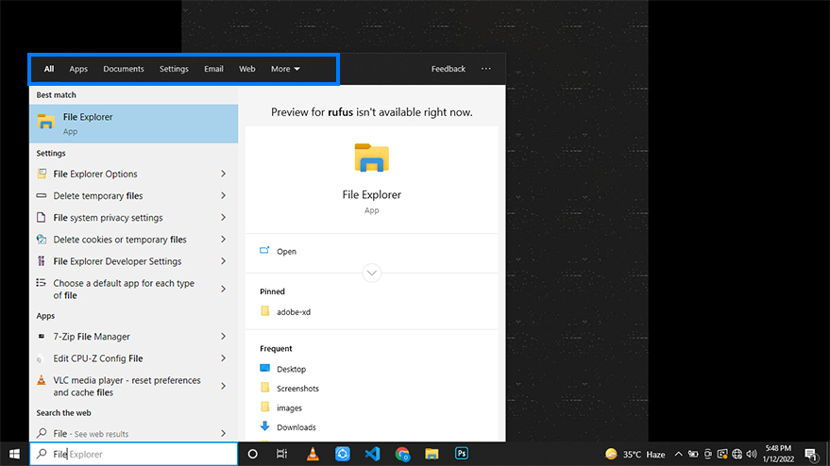The image size is (830, 466).
Task: Click the volume speaker icon in the system tray
Action: (x=752, y=454)
